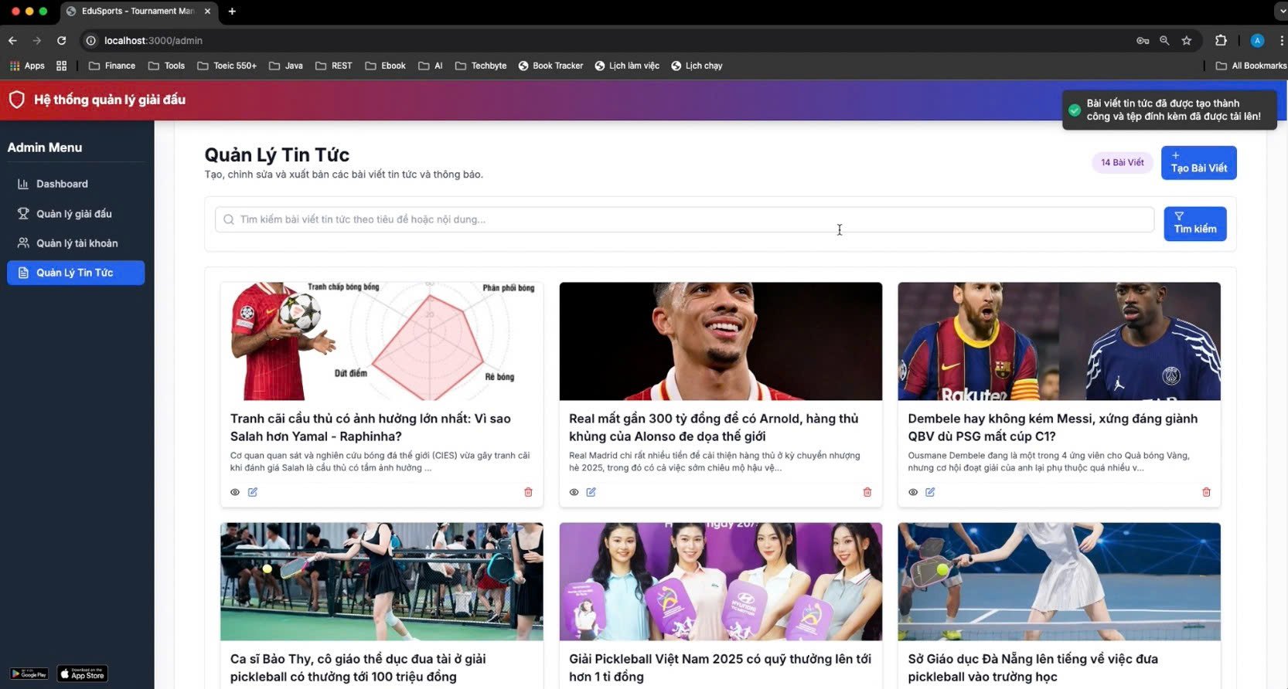Click the success notification toast

pos(1169,110)
